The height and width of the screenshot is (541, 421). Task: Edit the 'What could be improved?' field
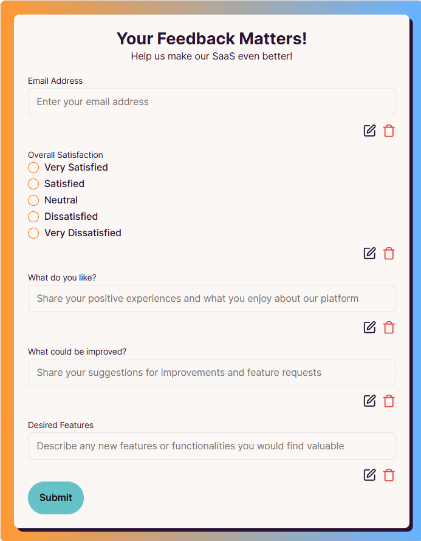[x=369, y=401]
